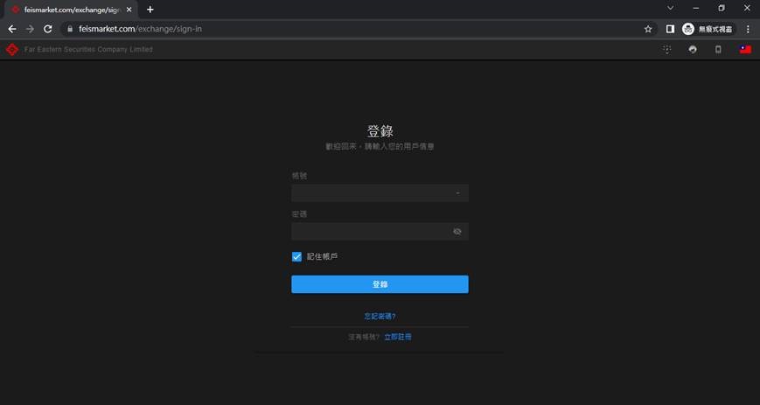Click the blue 登錄 login button
760x405 pixels.
[380, 284]
